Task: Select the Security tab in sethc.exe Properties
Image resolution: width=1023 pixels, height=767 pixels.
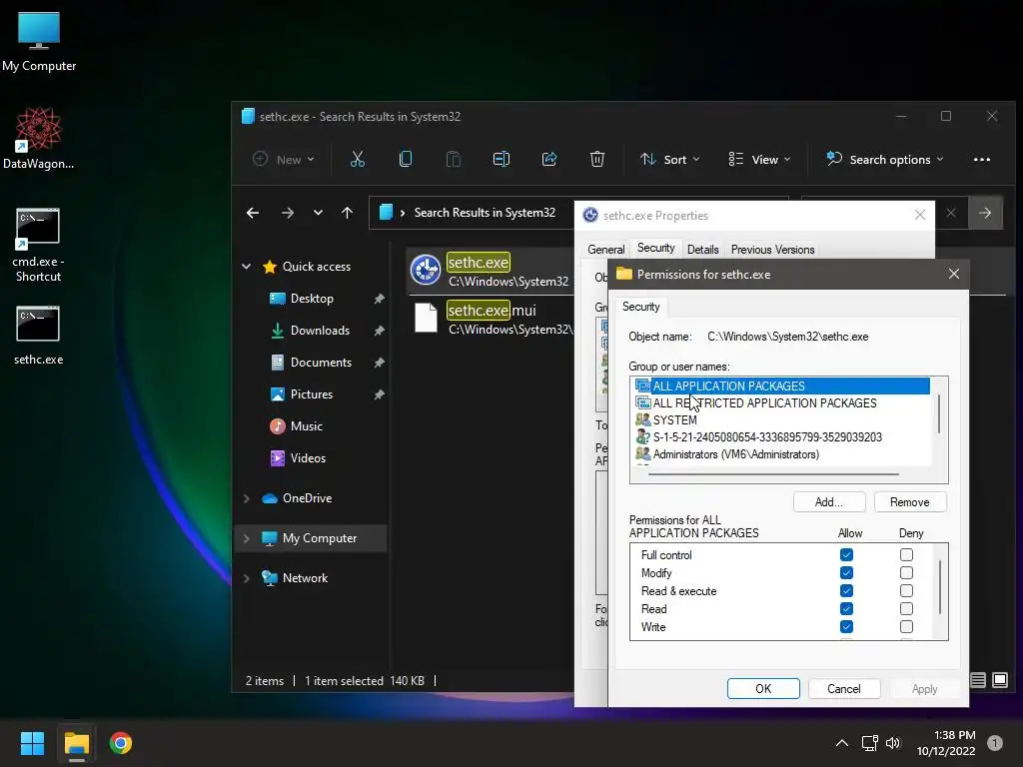Action: [655, 248]
